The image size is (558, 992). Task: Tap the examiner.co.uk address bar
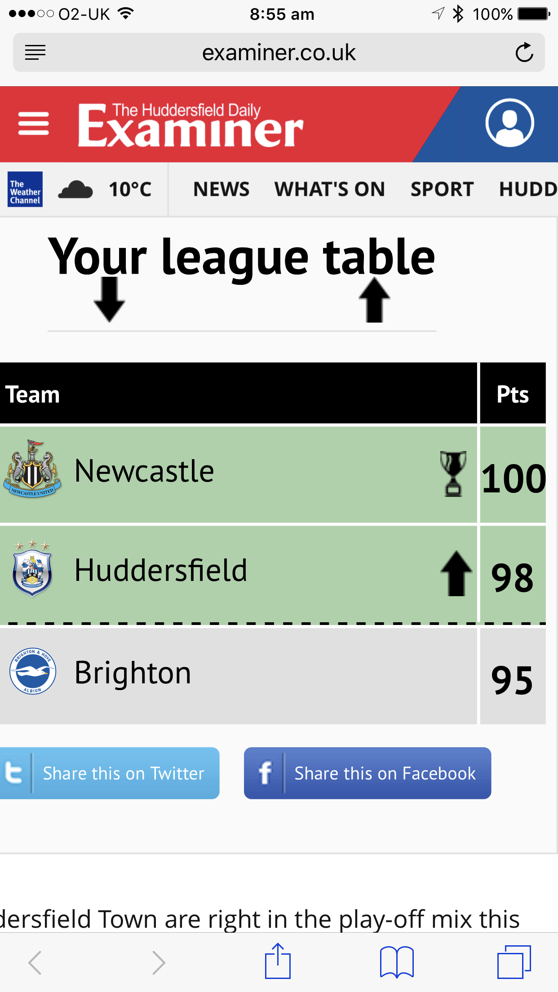(279, 53)
